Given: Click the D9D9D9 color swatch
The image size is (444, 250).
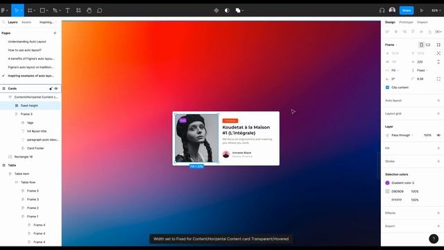Looking at the screenshot, I should (387, 192).
